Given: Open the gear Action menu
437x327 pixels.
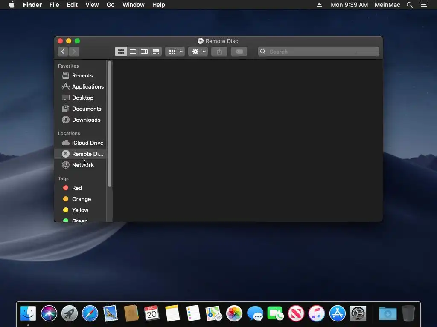Looking at the screenshot, I should pyautogui.click(x=198, y=52).
